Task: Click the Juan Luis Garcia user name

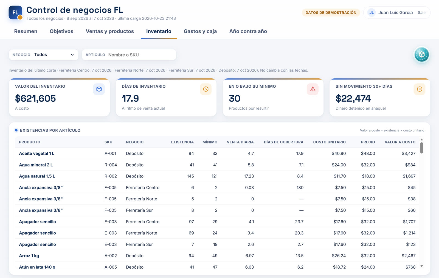Action: click(395, 13)
